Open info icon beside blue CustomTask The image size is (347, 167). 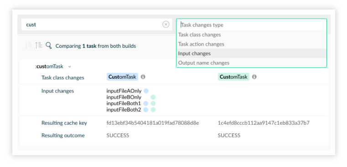[143, 77]
